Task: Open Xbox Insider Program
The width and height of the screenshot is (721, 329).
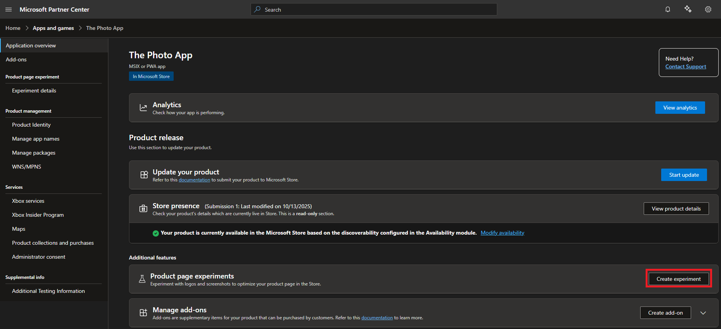Action: pyautogui.click(x=38, y=215)
